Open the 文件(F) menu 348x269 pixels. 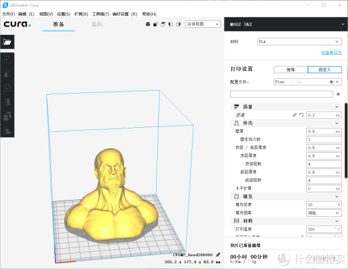click(x=9, y=14)
